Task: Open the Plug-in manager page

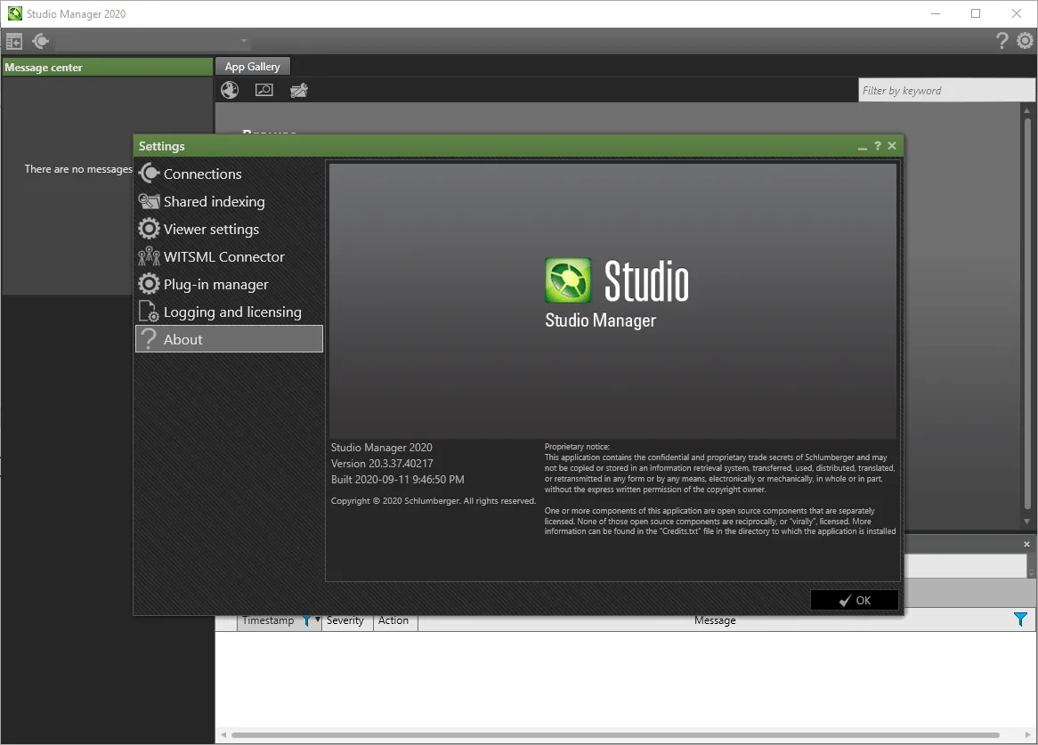Action: click(229, 285)
